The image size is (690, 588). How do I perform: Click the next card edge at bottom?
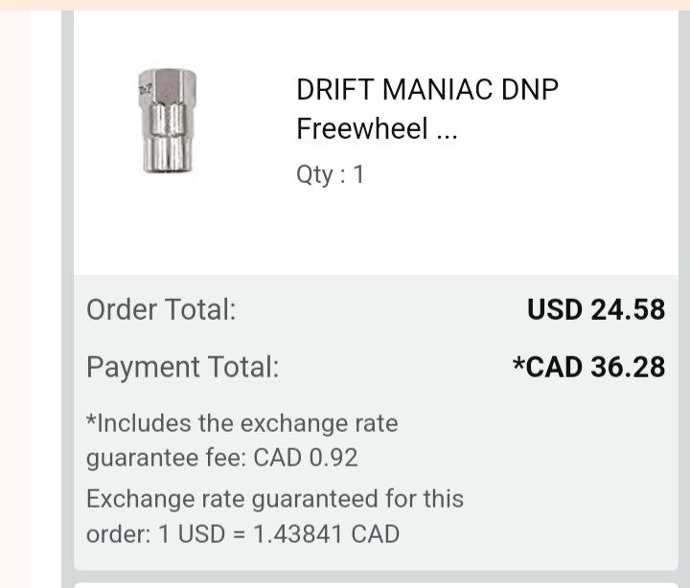click(376, 583)
